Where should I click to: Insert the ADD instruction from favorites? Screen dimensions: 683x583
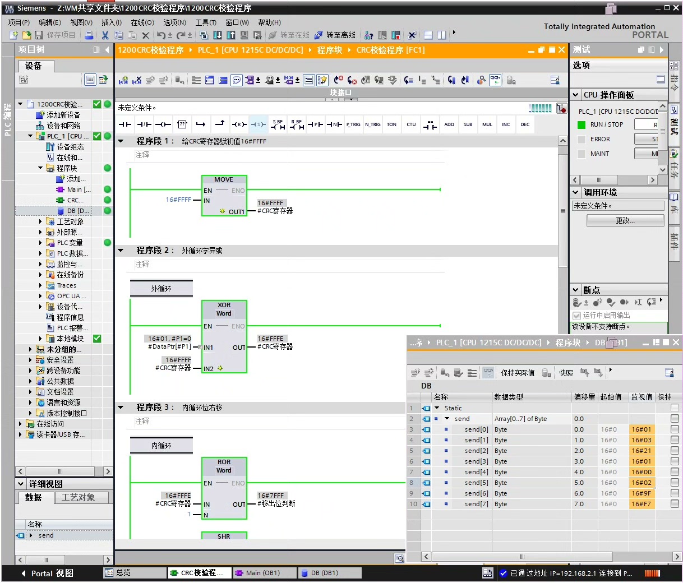[x=449, y=124]
